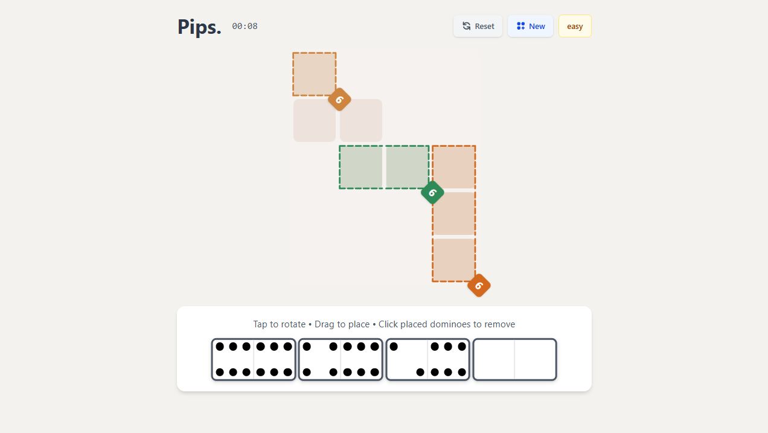Select the middle cell of the orange column
The width and height of the screenshot is (768, 433).
point(454,213)
